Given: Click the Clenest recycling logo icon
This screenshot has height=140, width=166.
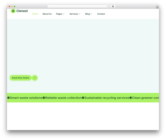Looking at the screenshot, I should 13,11.
